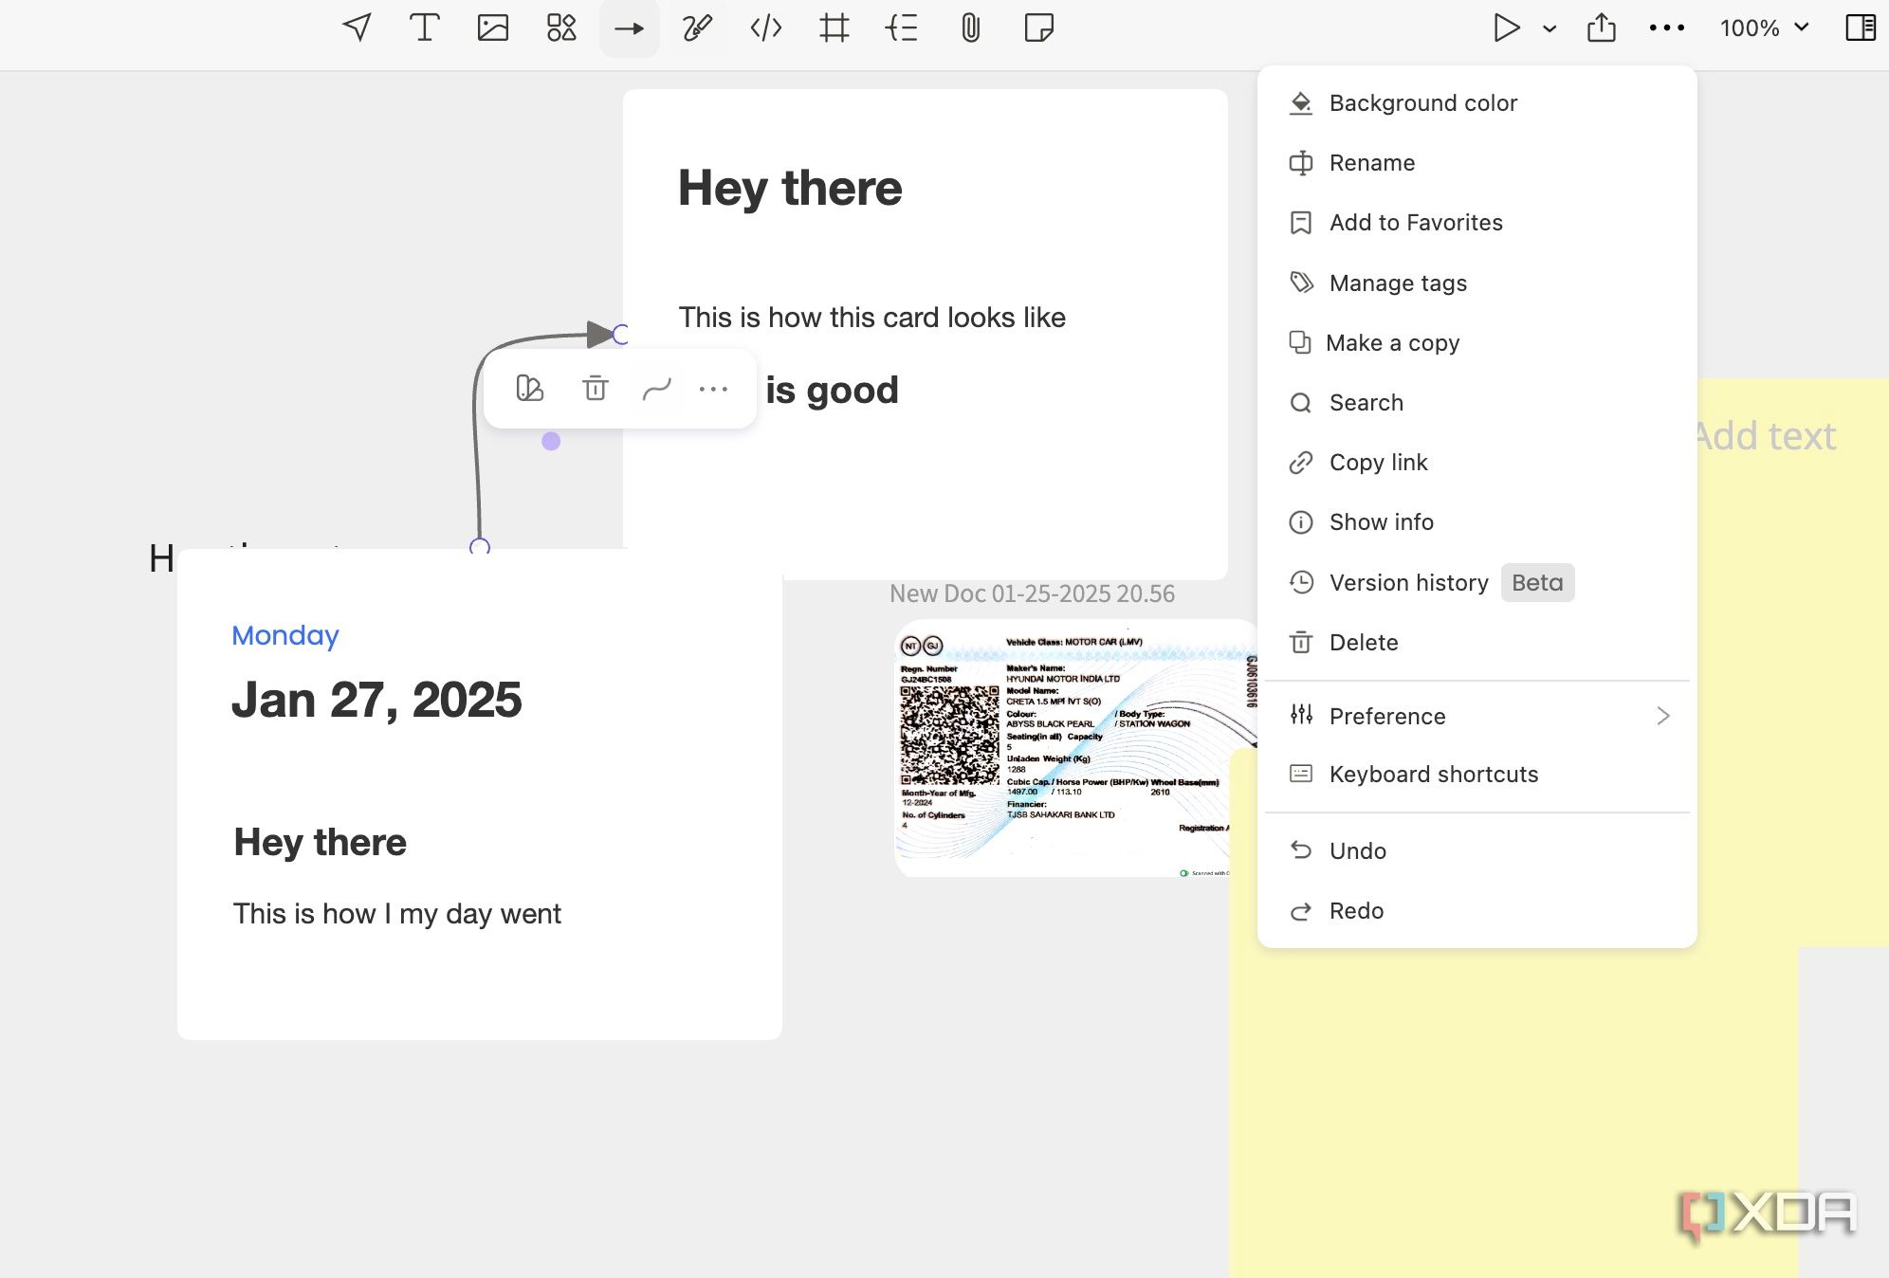The width and height of the screenshot is (1889, 1278).
Task: Click the Background color paint bucket icon
Action: point(1301,102)
